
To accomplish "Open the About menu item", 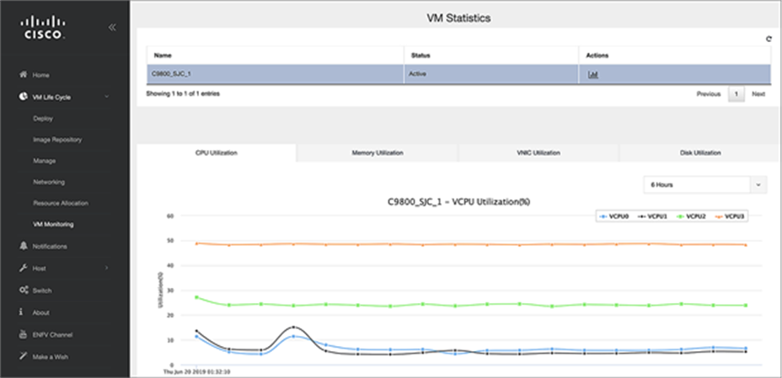I will (x=41, y=313).
